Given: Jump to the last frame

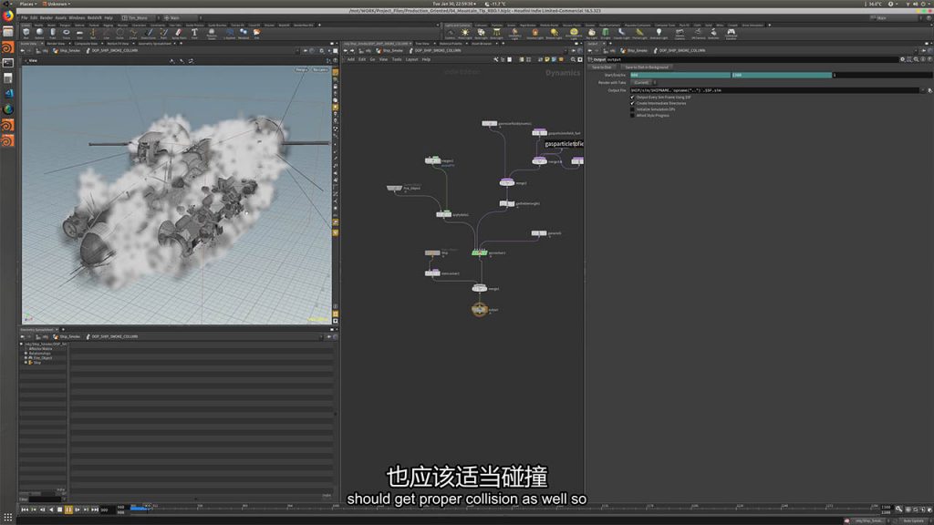Looking at the screenshot, I should click(95, 510).
